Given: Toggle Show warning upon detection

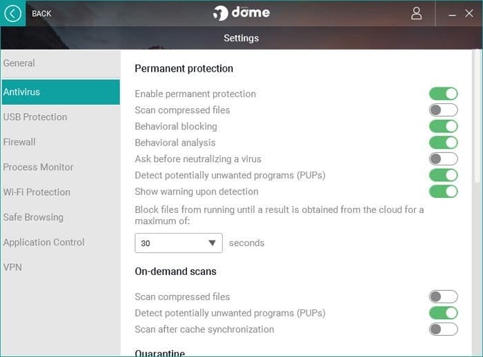Looking at the screenshot, I should [x=443, y=192].
